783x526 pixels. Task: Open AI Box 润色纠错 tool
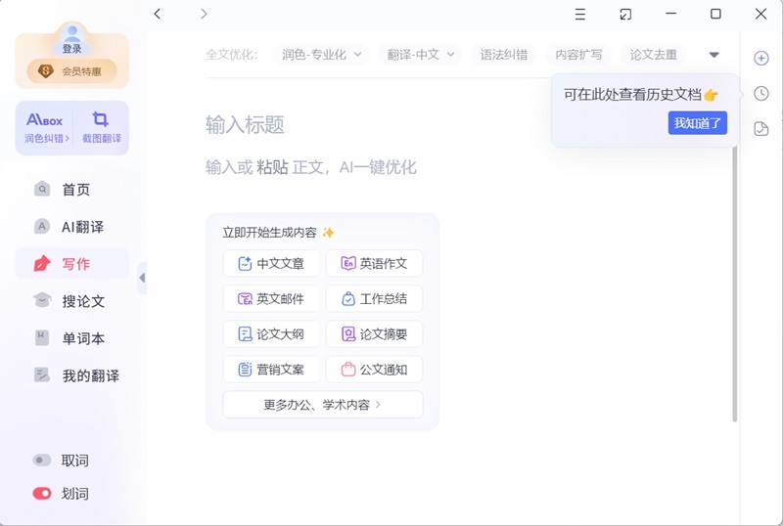coord(45,128)
